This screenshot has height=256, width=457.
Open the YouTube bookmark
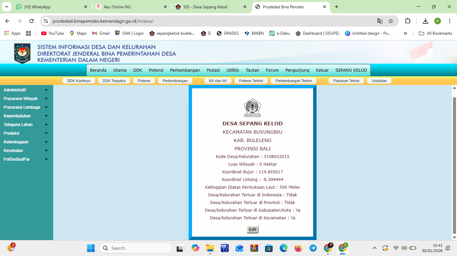(x=53, y=33)
